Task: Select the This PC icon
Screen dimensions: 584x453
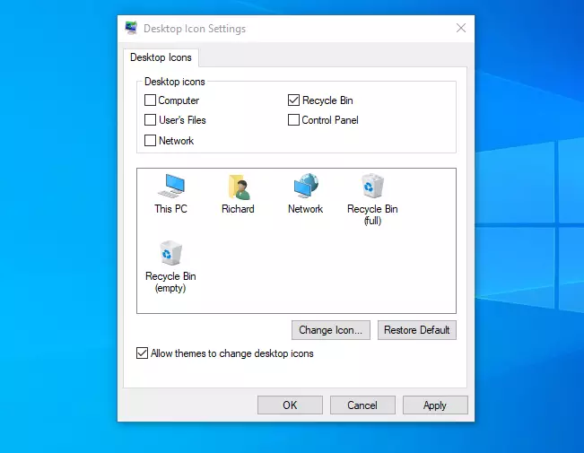Action: [x=171, y=186]
